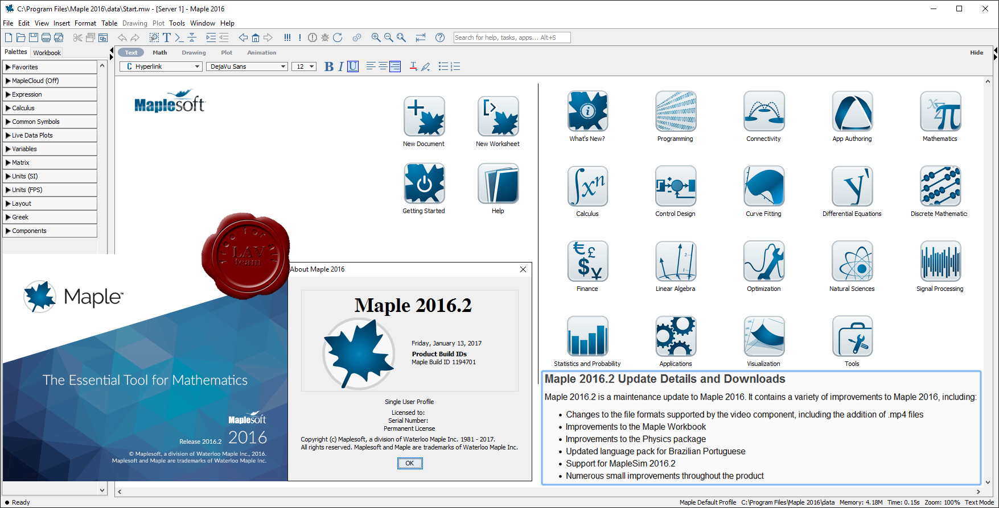Image resolution: width=999 pixels, height=508 pixels.
Task: Switch to Math input mode
Action: click(x=160, y=52)
